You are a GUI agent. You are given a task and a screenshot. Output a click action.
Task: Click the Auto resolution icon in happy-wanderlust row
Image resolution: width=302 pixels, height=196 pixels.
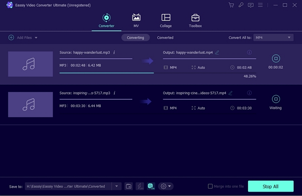(194, 67)
